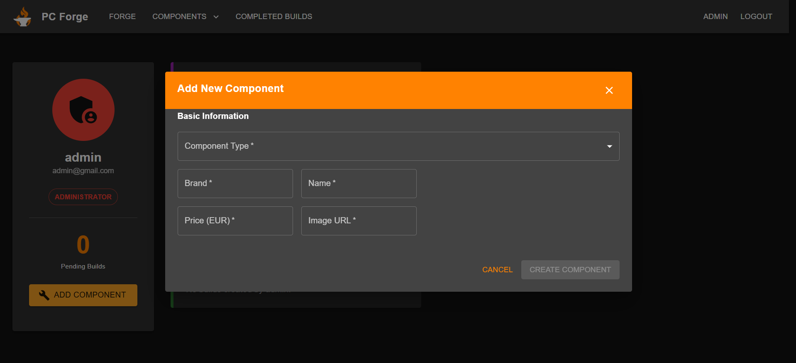Open the Component Type select field
The height and width of the screenshot is (363, 796).
pos(390,146)
